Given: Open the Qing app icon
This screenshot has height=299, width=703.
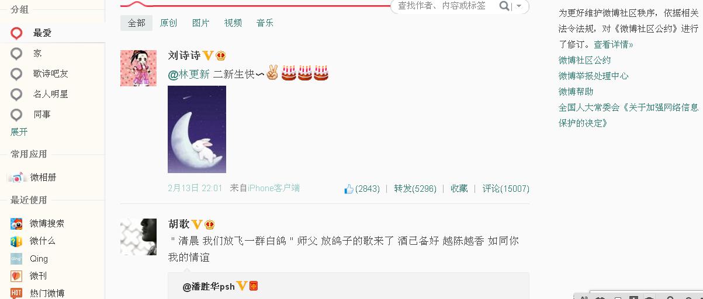Looking at the screenshot, I should 16,258.
